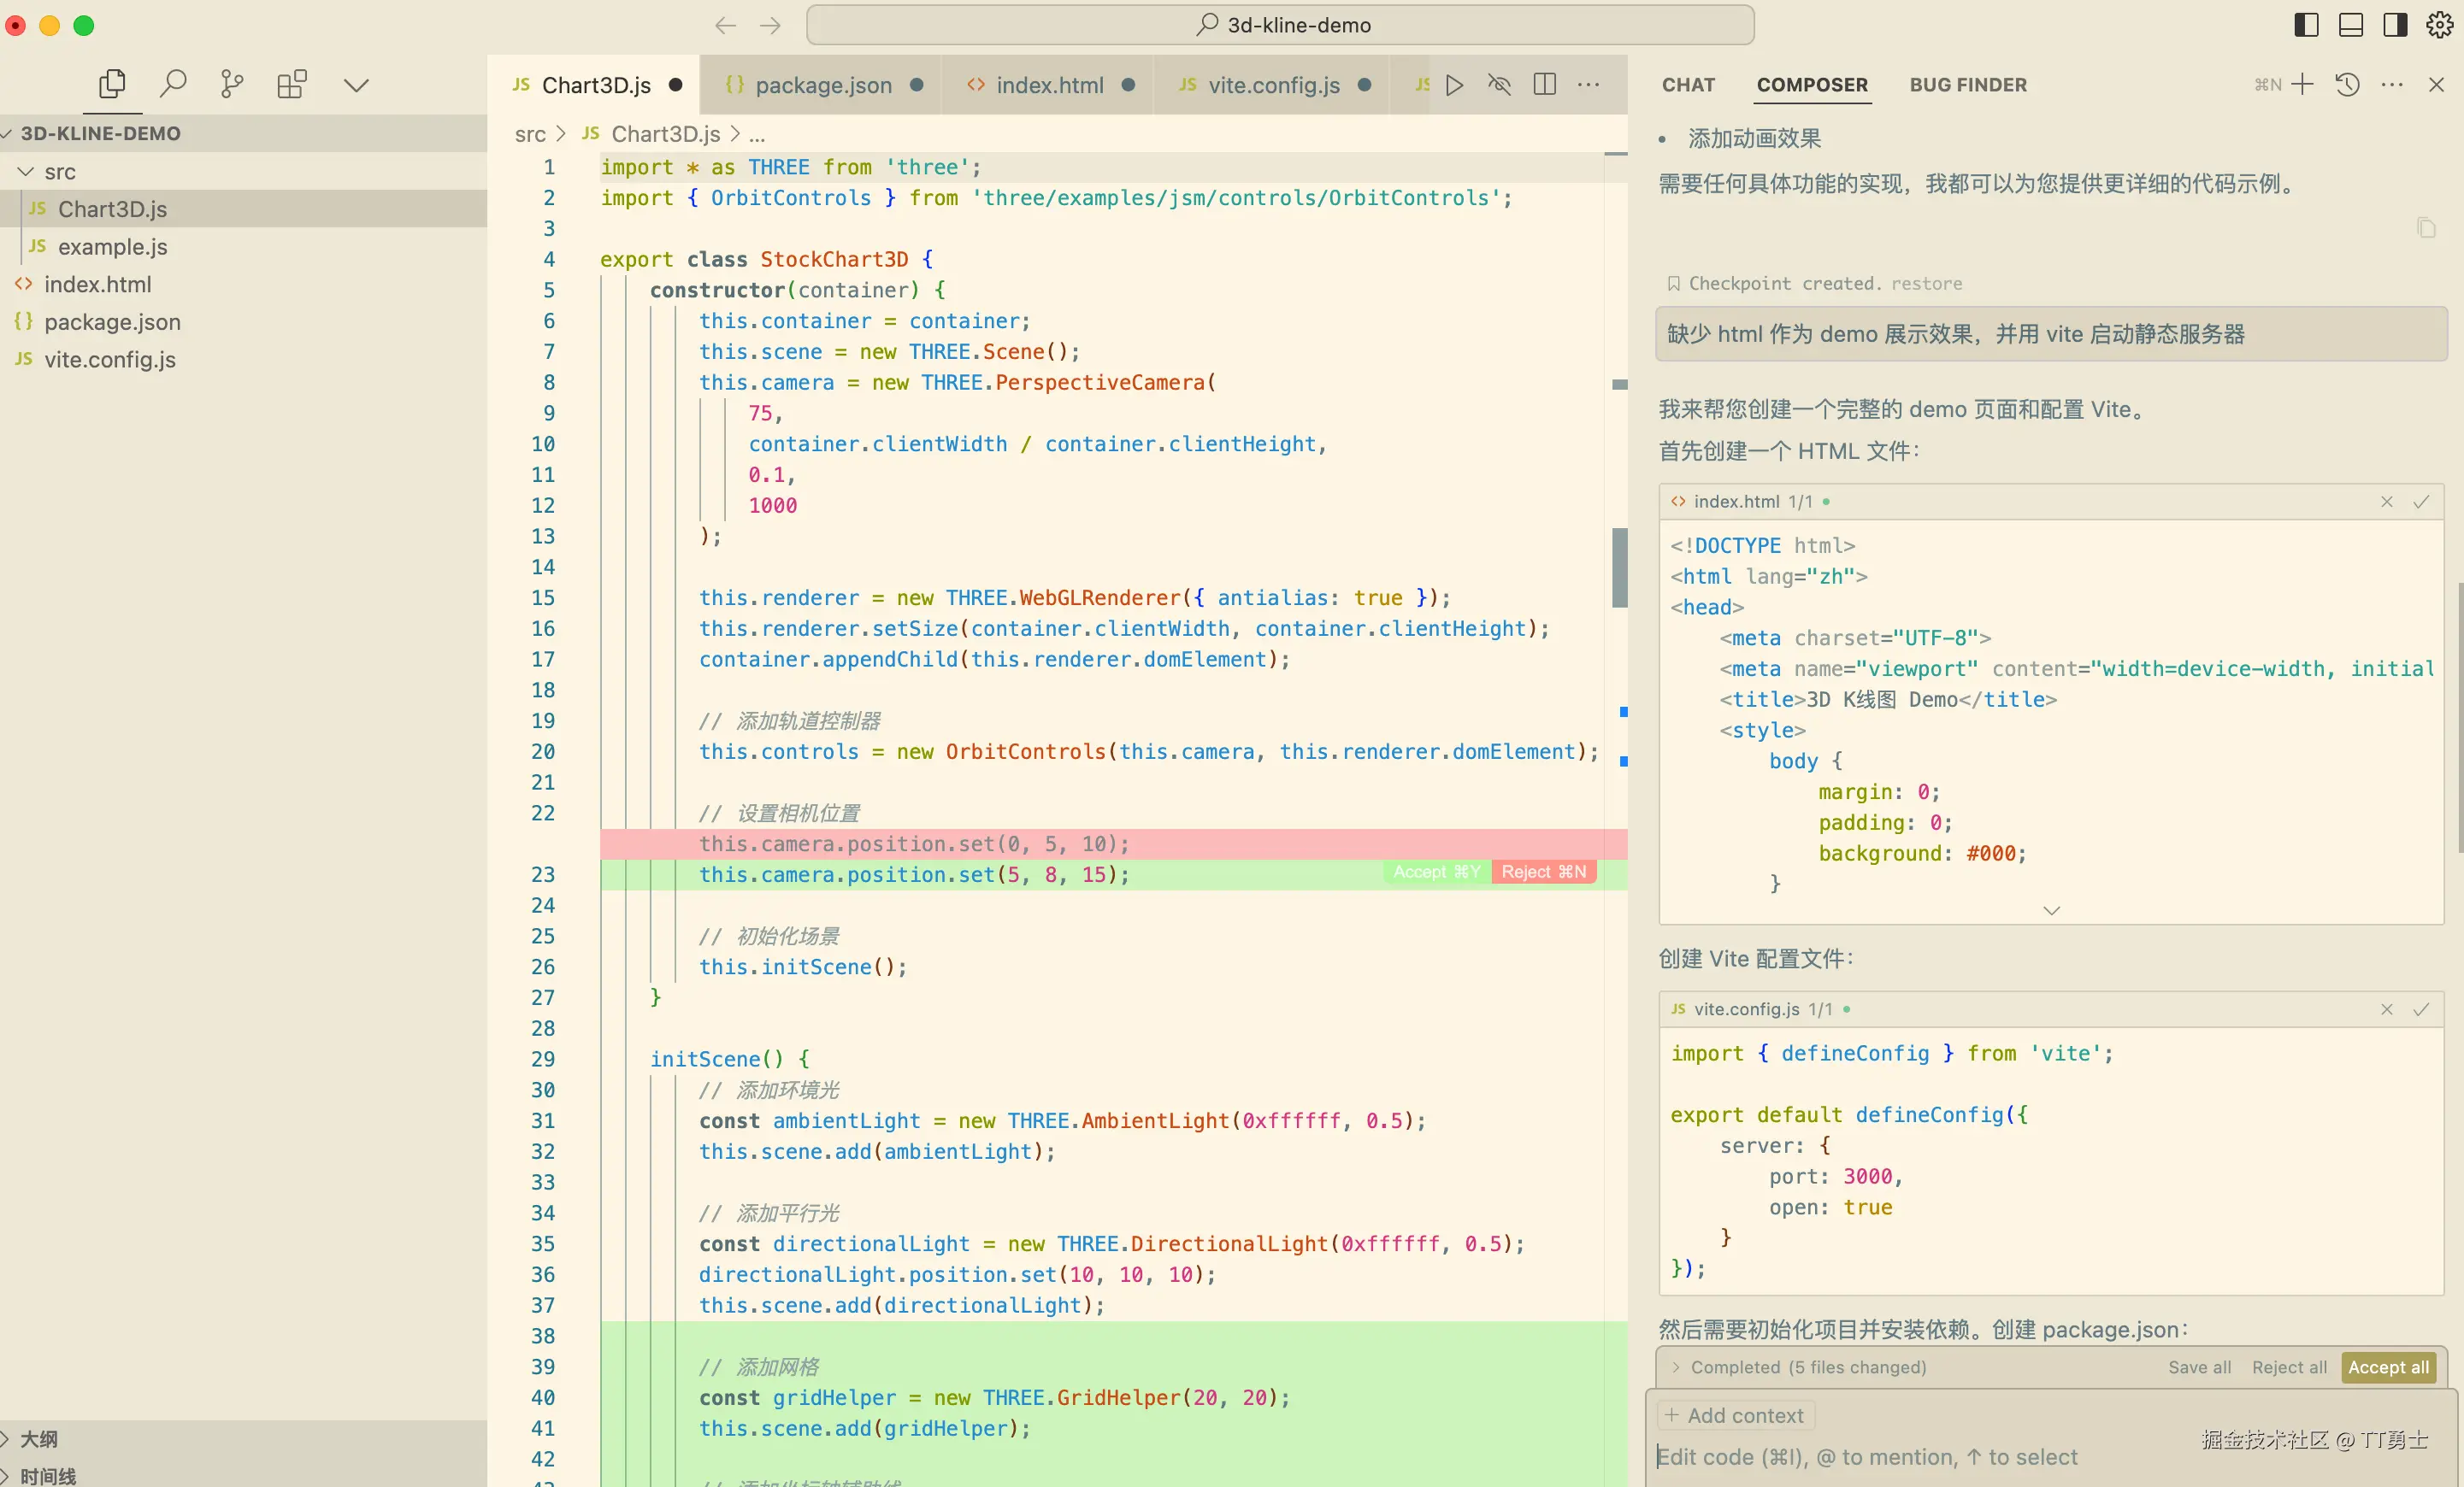Open the Search view icon

(173, 84)
